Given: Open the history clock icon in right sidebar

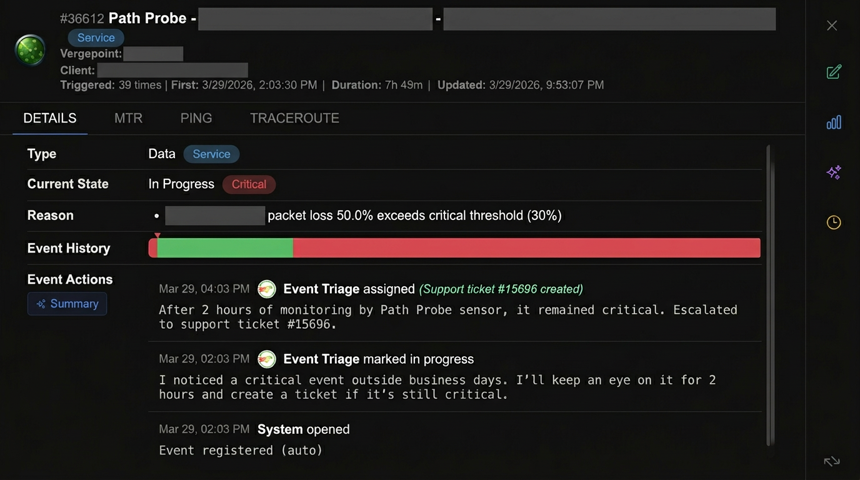Looking at the screenshot, I should pyautogui.click(x=834, y=222).
